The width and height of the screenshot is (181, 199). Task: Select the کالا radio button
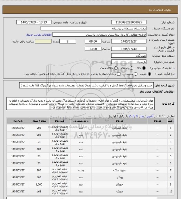[x=144, y=68]
